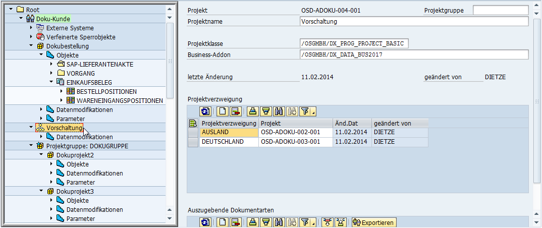Select the WARENEINGANGSPOSITIONEN tree entry

click(x=120, y=100)
